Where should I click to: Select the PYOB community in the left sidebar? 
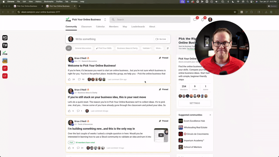click(5, 52)
